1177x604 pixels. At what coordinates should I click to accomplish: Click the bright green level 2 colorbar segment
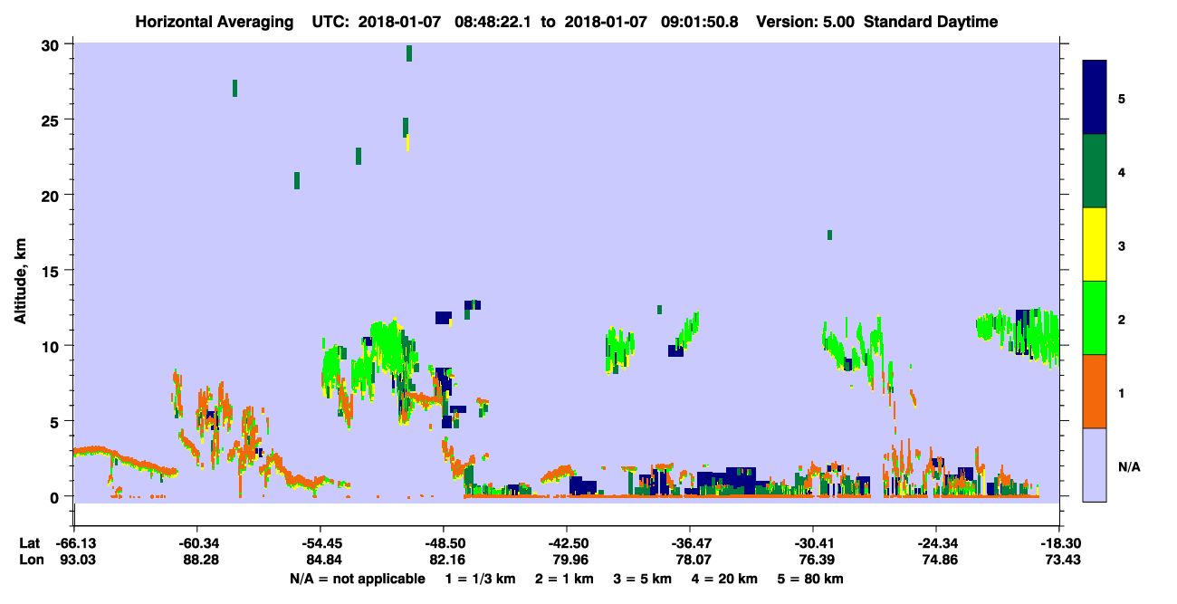tap(1095, 318)
